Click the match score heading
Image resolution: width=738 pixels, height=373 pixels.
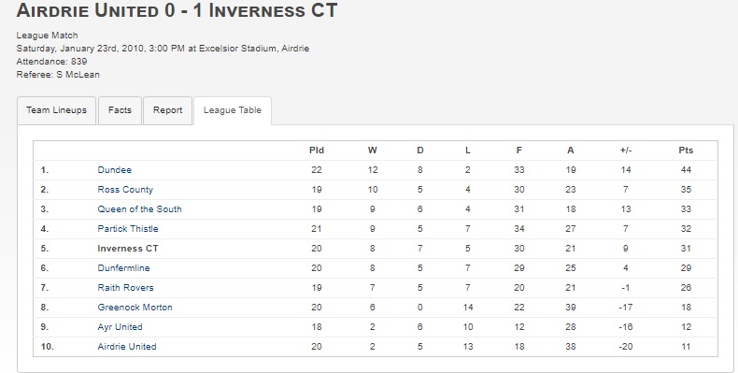(177, 10)
